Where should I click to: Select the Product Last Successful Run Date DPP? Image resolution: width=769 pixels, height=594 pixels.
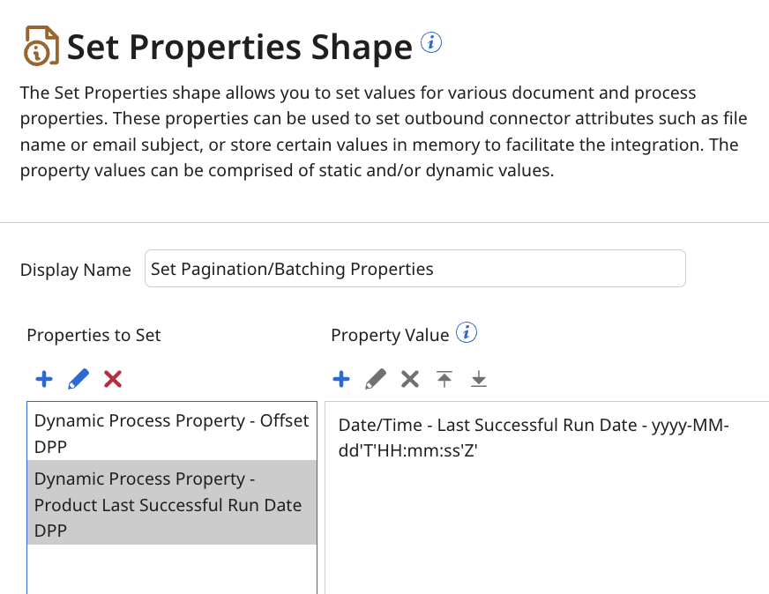[x=172, y=504]
